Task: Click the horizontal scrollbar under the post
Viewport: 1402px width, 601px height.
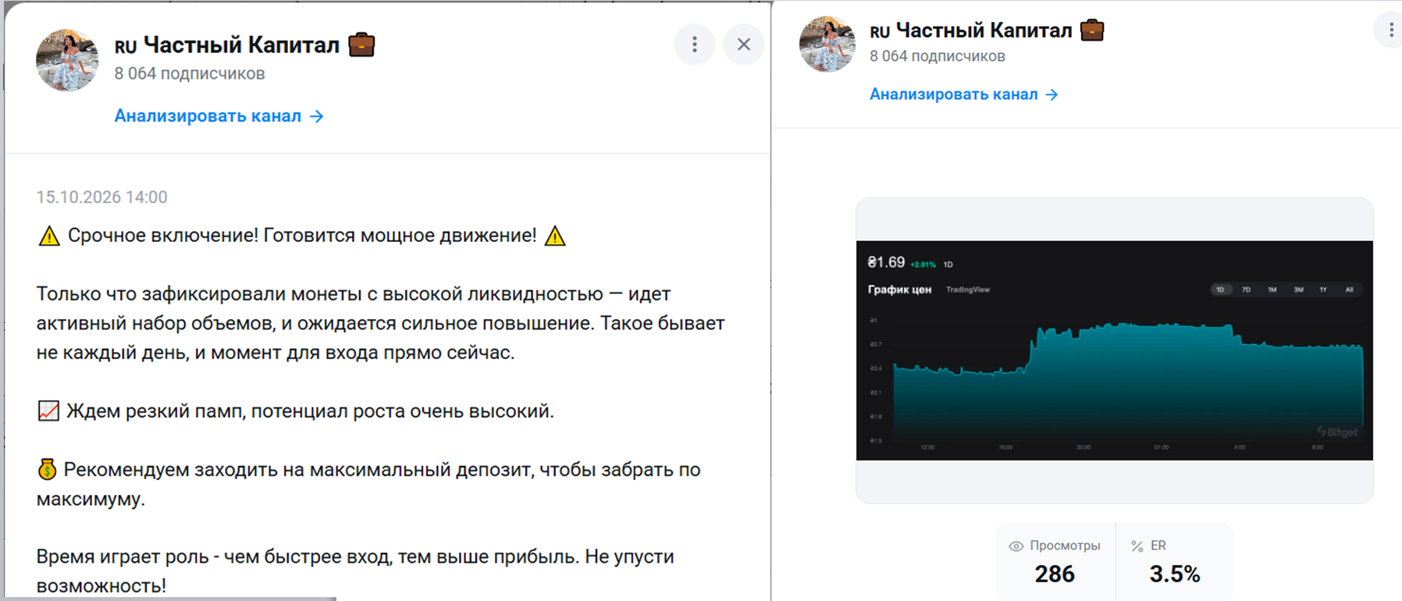Action: tap(170, 599)
